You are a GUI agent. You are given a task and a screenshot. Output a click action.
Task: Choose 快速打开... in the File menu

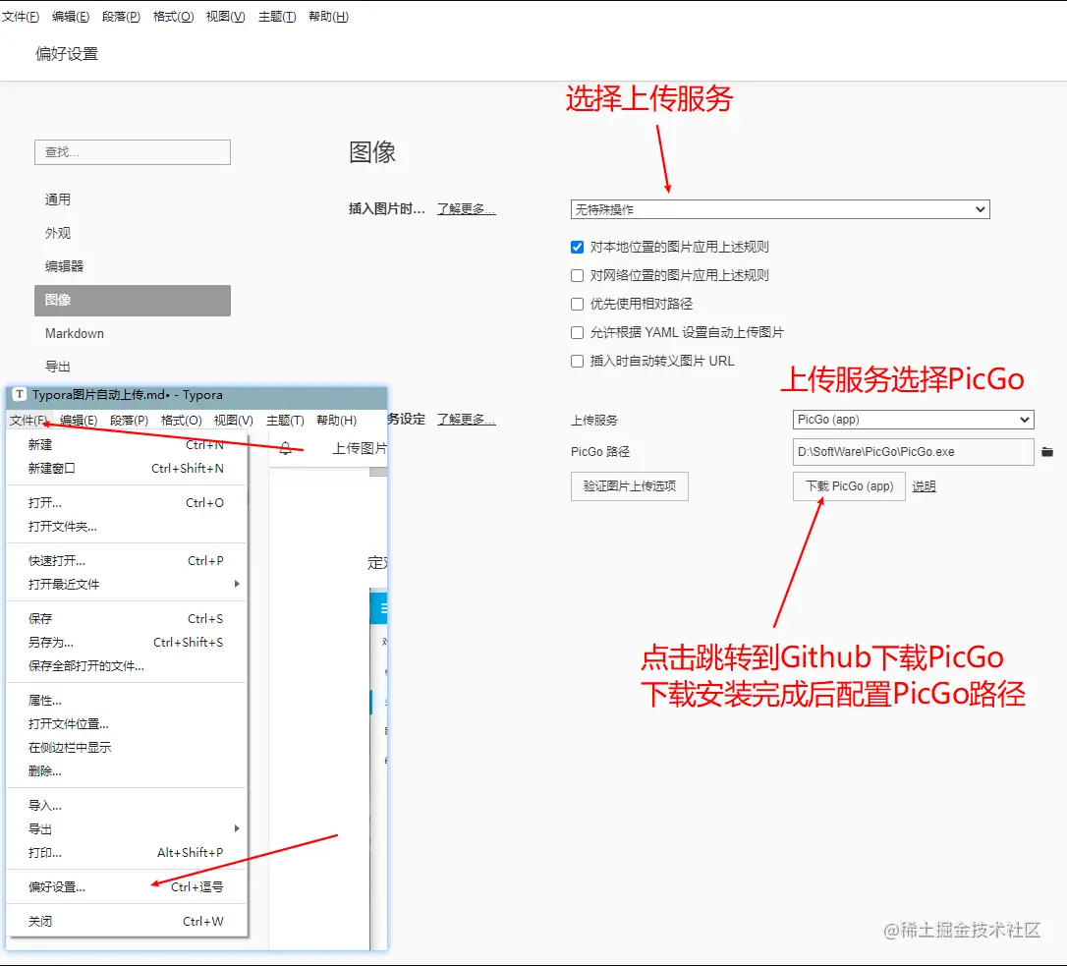pyautogui.click(x=126, y=560)
